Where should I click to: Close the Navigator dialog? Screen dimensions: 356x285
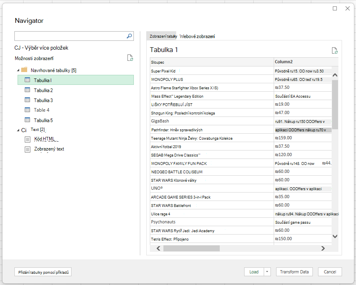point(347,8)
